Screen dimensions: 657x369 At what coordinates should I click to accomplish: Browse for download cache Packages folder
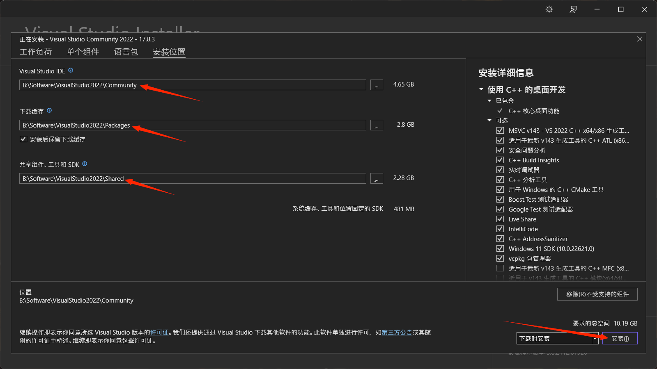pyautogui.click(x=377, y=125)
